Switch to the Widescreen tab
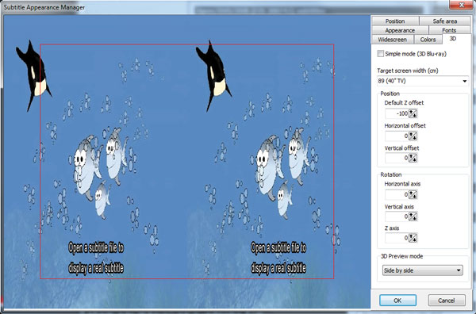Viewport: 476px width, 314px height. point(392,40)
